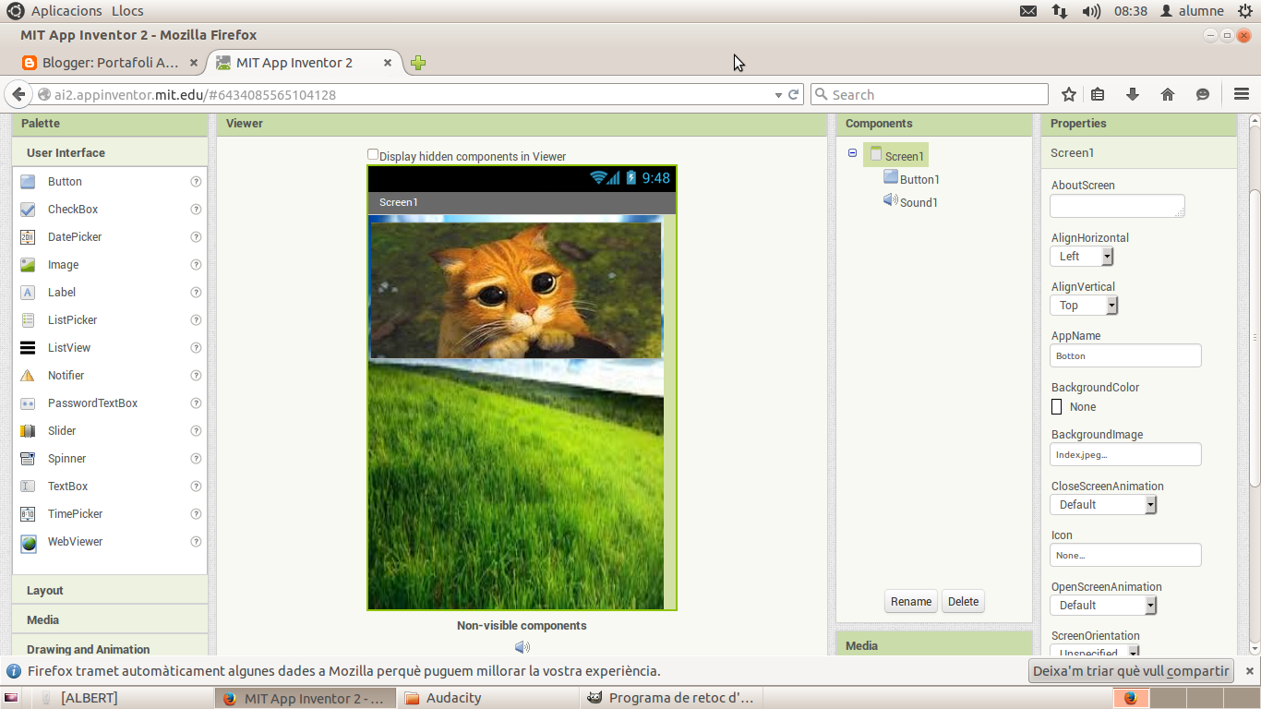Click the Sound1 non-visible component icon

click(x=522, y=647)
